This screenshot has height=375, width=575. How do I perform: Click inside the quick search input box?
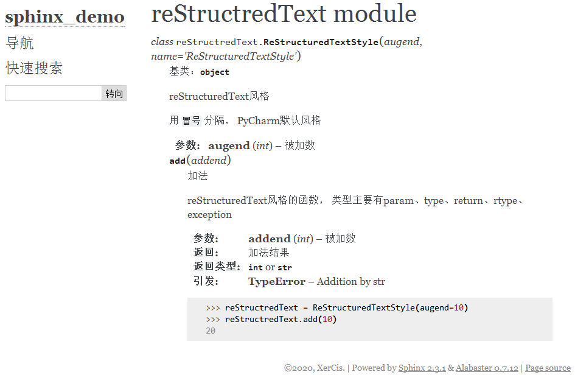tap(52, 93)
